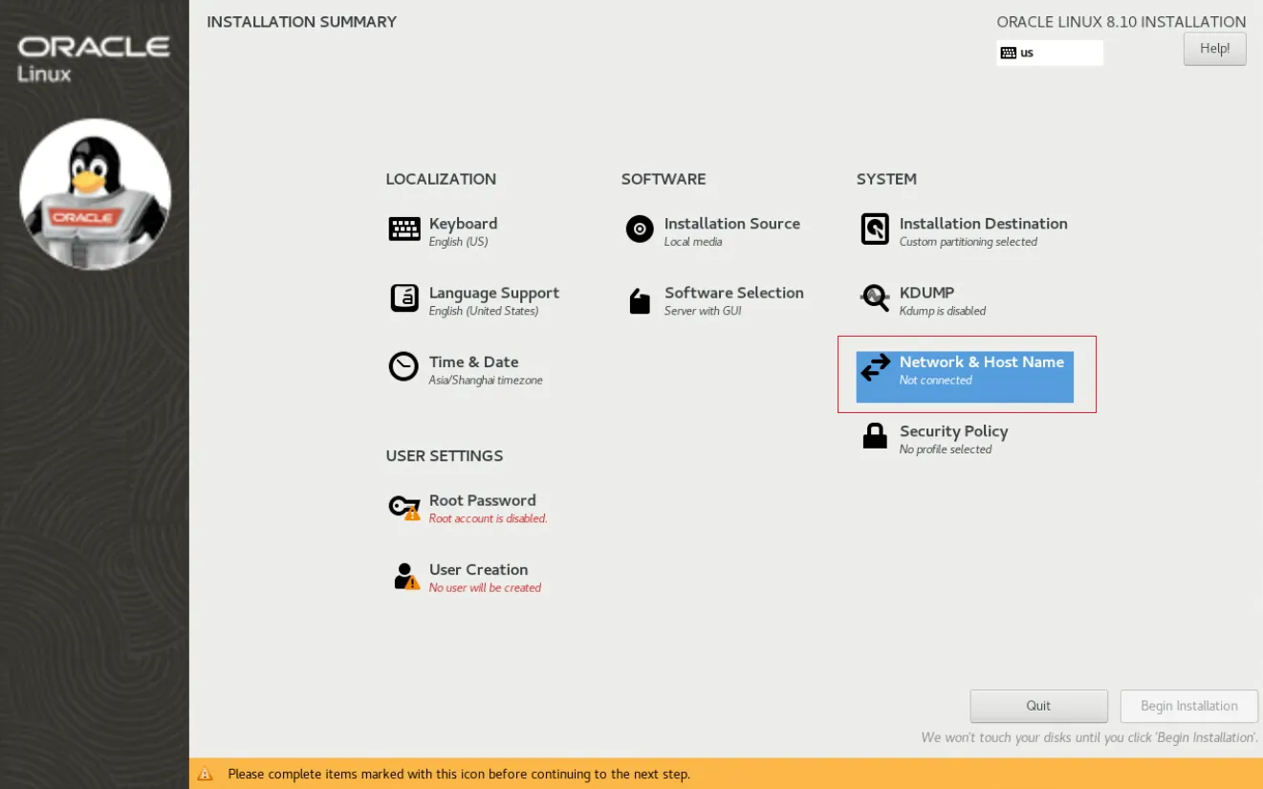1263x789 pixels.
Task: Open KDUMP magnifier icon
Action: [x=874, y=297]
